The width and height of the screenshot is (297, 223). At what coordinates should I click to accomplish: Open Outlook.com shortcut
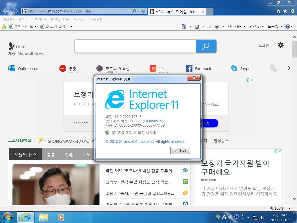click(x=24, y=69)
